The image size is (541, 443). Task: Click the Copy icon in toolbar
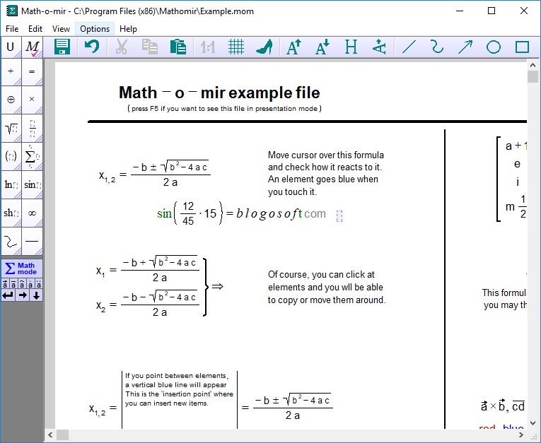coord(150,47)
